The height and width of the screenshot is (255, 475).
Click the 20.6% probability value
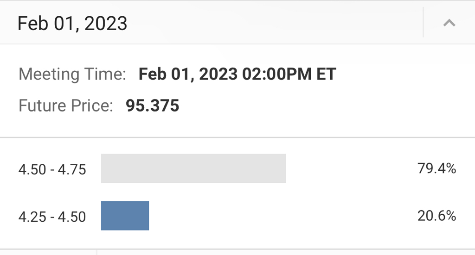(436, 216)
